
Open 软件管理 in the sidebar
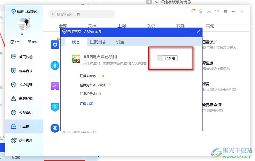pyautogui.click(x=24, y=140)
